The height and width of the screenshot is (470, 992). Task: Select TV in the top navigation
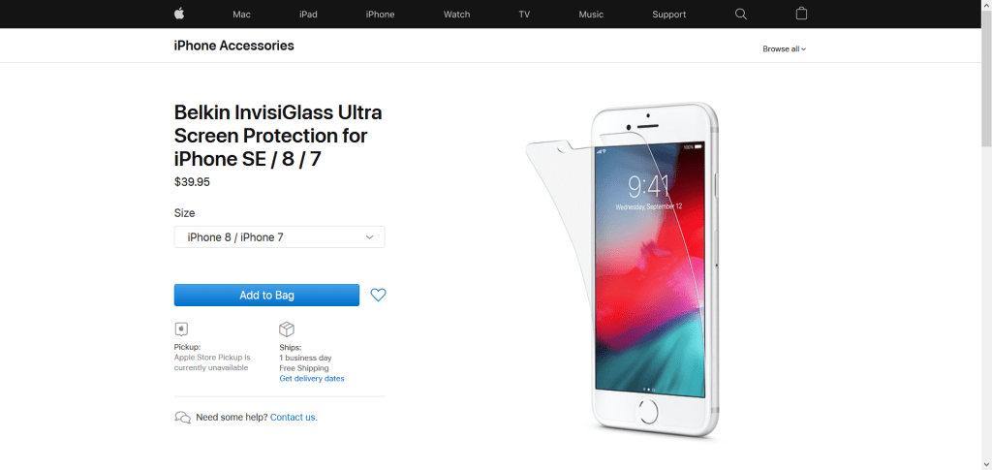(524, 14)
